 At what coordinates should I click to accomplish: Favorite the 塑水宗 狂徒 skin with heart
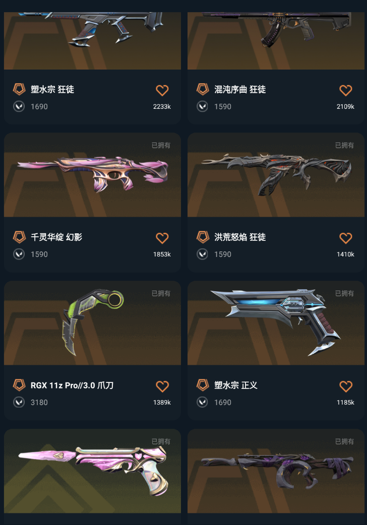162,90
